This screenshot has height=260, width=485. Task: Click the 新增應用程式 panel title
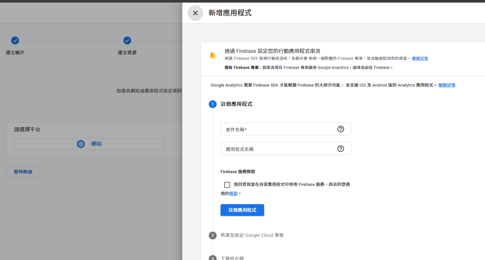pyautogui.click(x=230, y=13)
